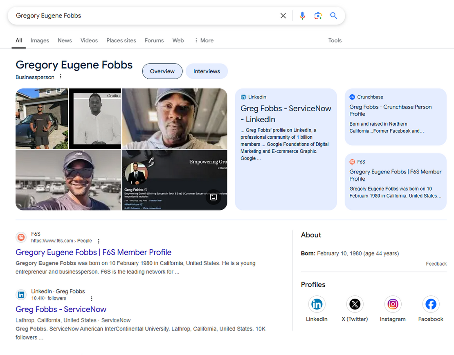Switch to the Images tab
The image size is (454, 355).
click(x=40, y=40)
